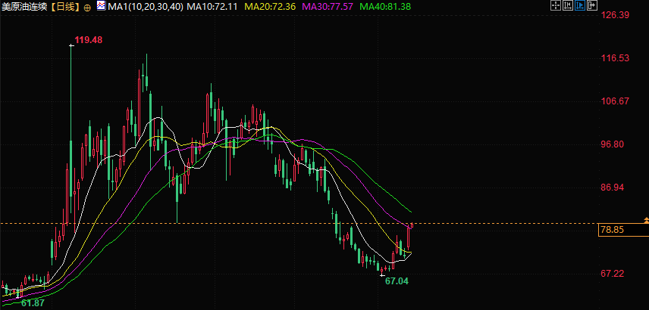This screenshot has width=649, height=310.
Task: Select the MA30:77.57 magenta legend label
Action: click(x=328, y=7)
